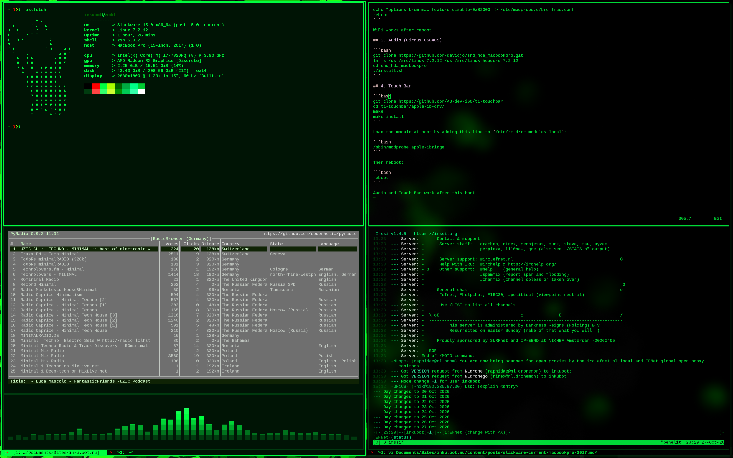This screenshot has width=733, height=458.
Task: Click the 'Country' column header in PyRadio
Action: (230, 244)
